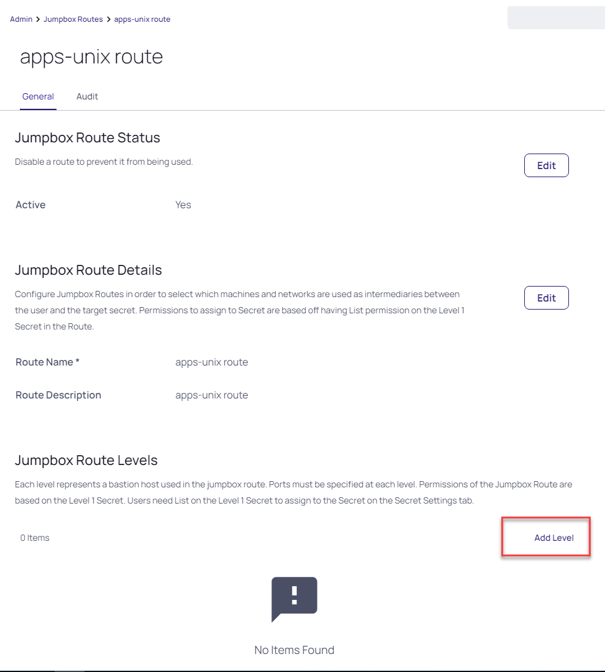Click the chevron after Admin breadcrumb
605x672 pixels.
click(38, 19)
